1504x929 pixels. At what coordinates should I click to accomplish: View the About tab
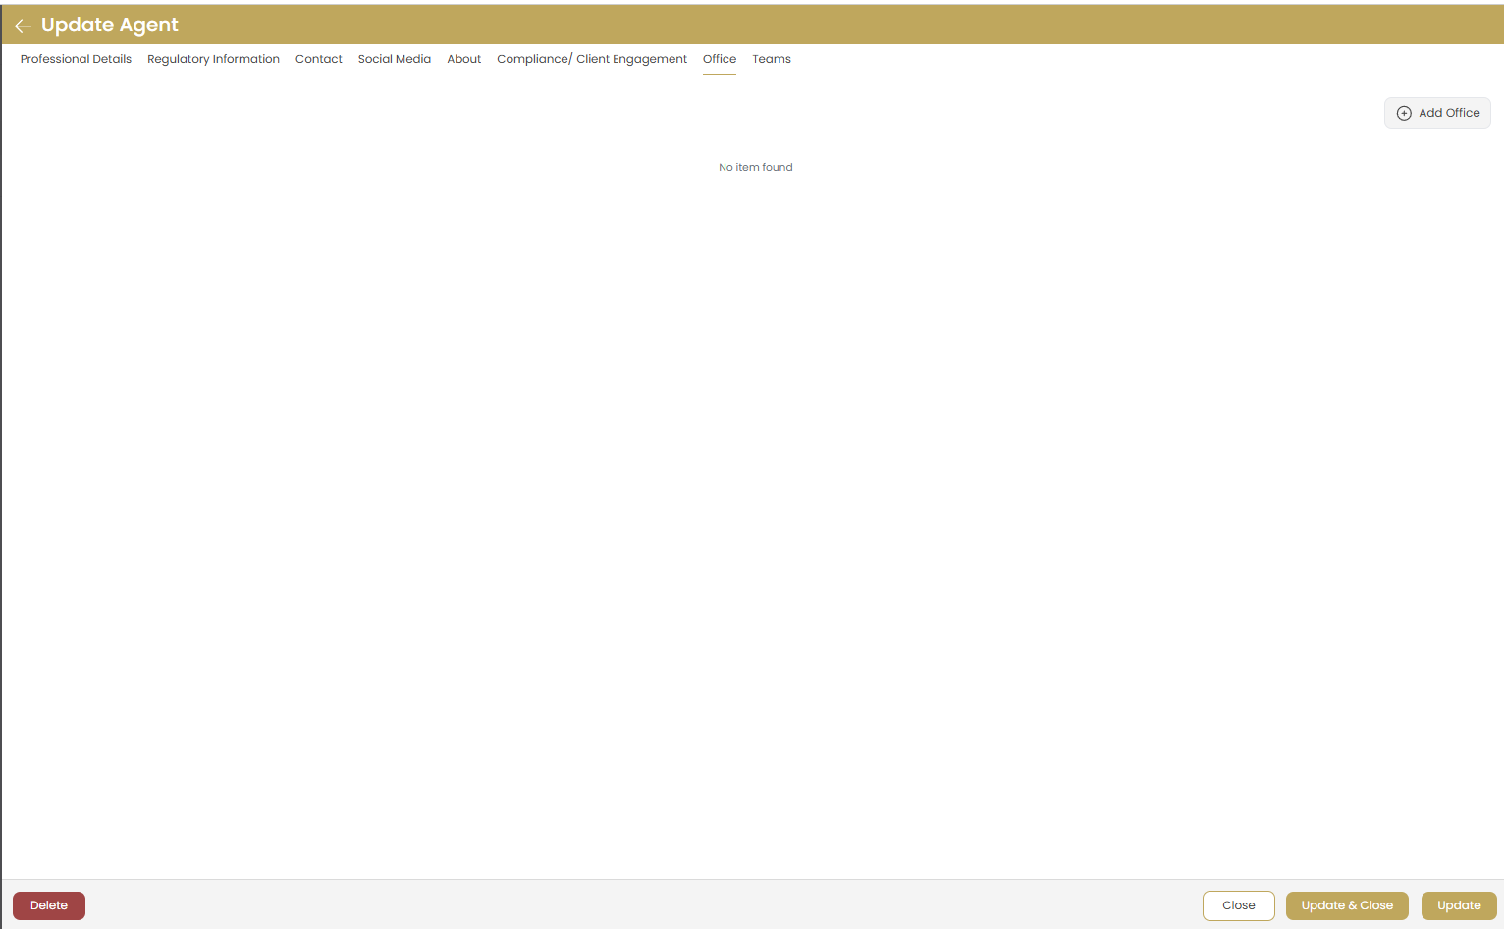coord(463,59)
